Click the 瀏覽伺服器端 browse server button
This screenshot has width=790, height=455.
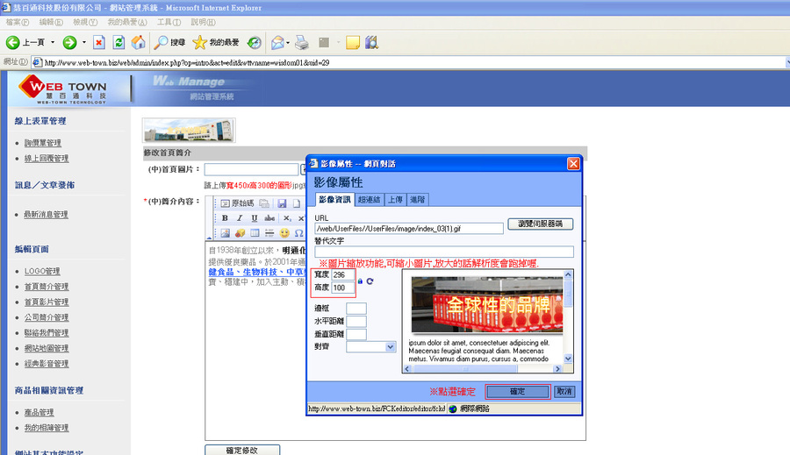(540, 224)
